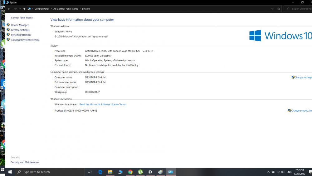Go forward using the forward arrow

[x=15, y=9]
